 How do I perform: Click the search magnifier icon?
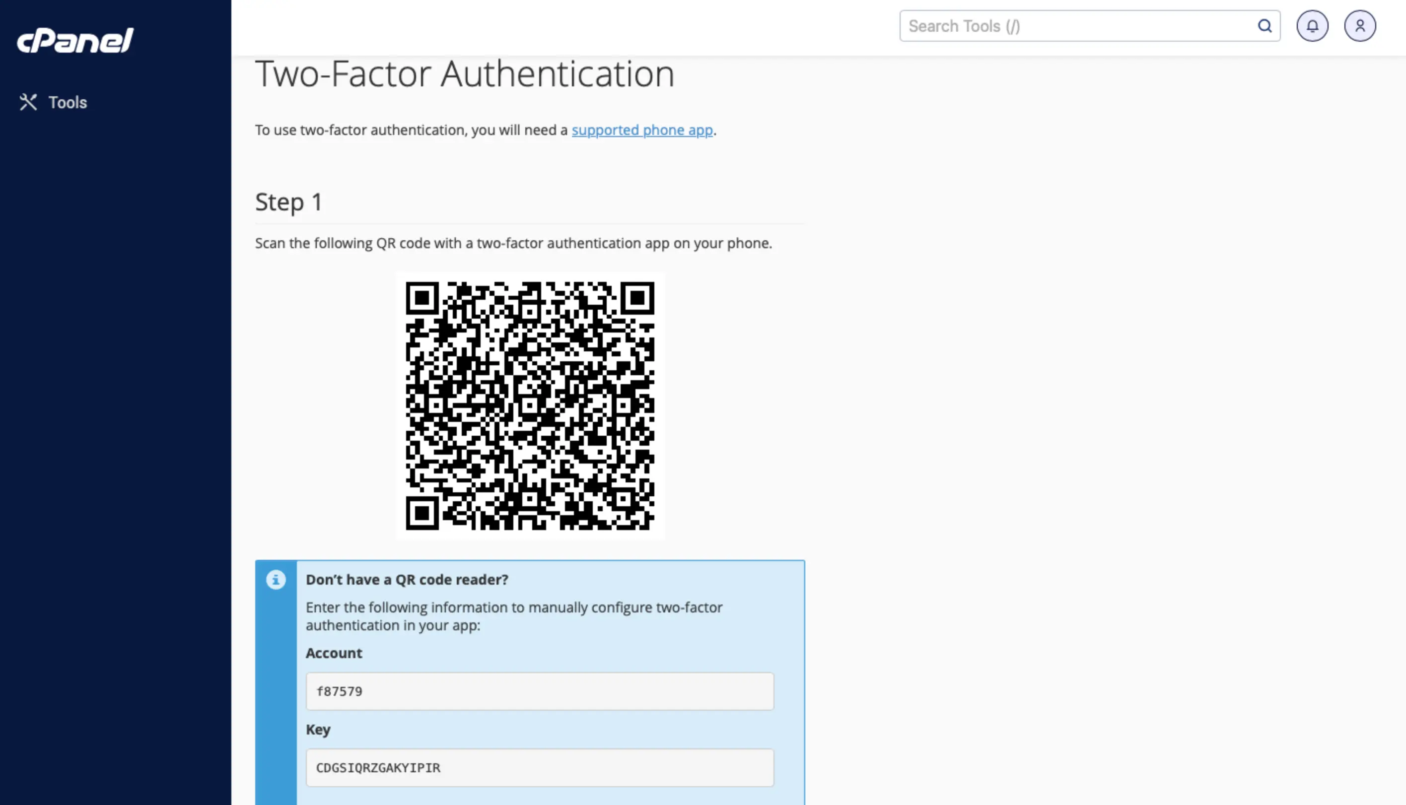point(1265,26)
